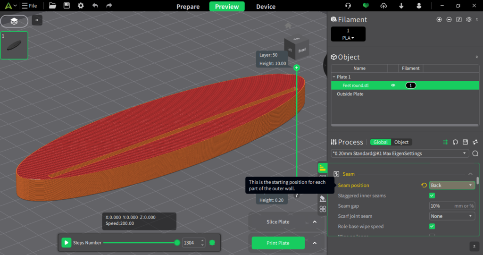
Task: Select the yellow Quality settings tab icon
Action: 323,168
